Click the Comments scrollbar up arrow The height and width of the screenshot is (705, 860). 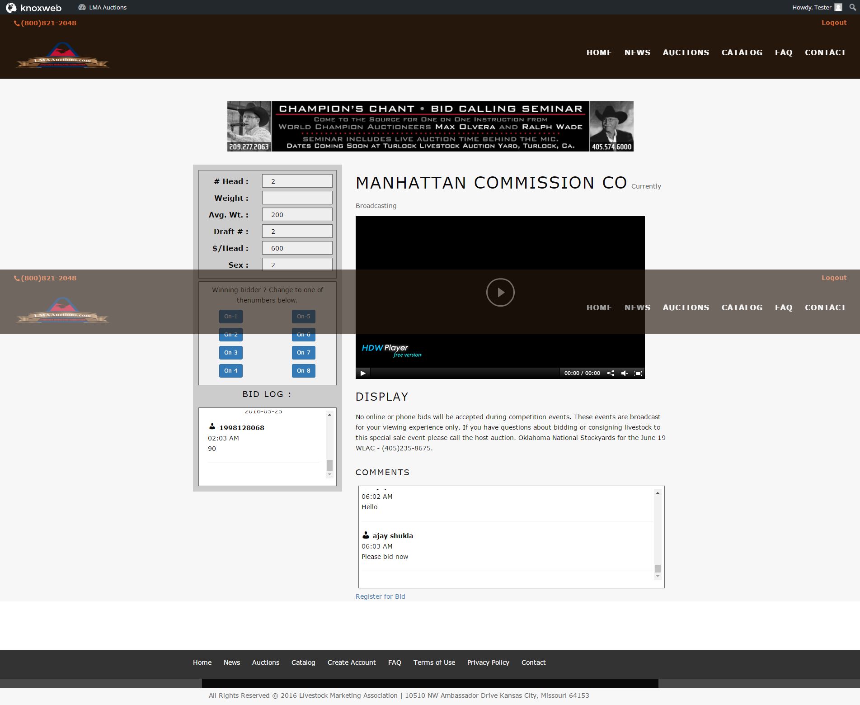click(658, 492)
